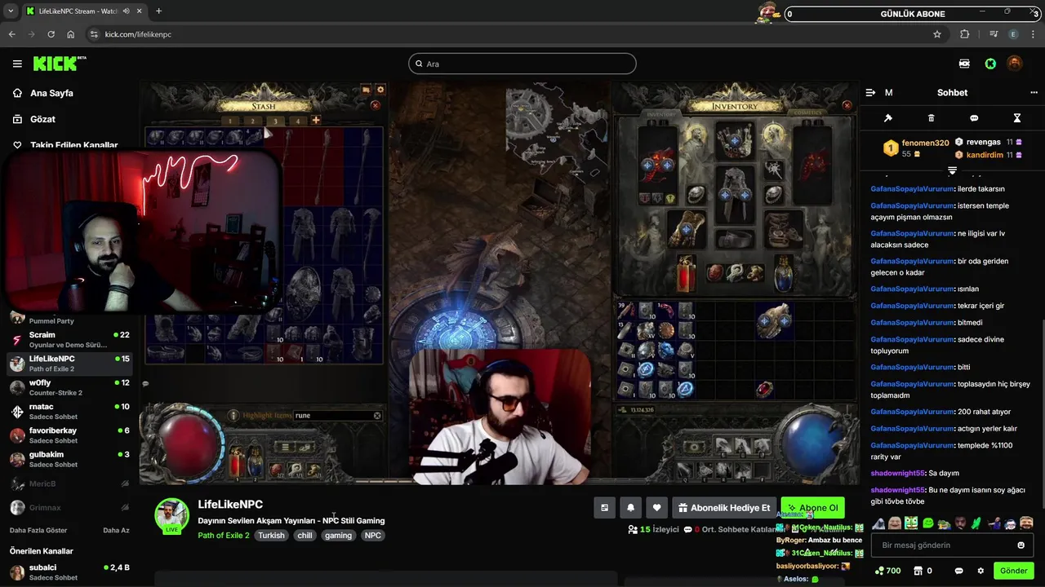Viewport: 1045px width, 587px height.
Task: Click fenomen320 on the gift leaderboard
Action: click(925, 143)
